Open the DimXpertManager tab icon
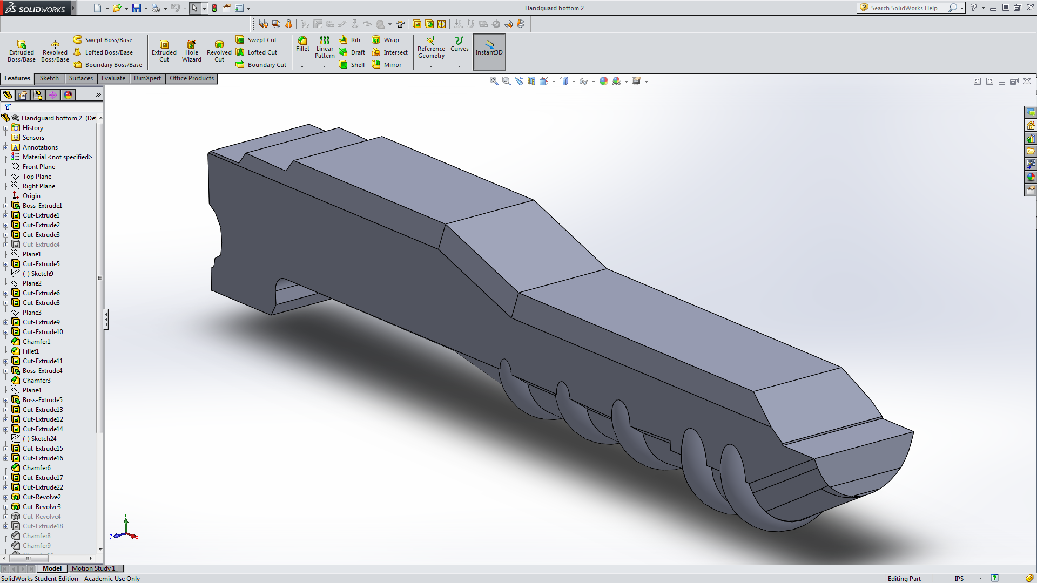 coord(53,95)
